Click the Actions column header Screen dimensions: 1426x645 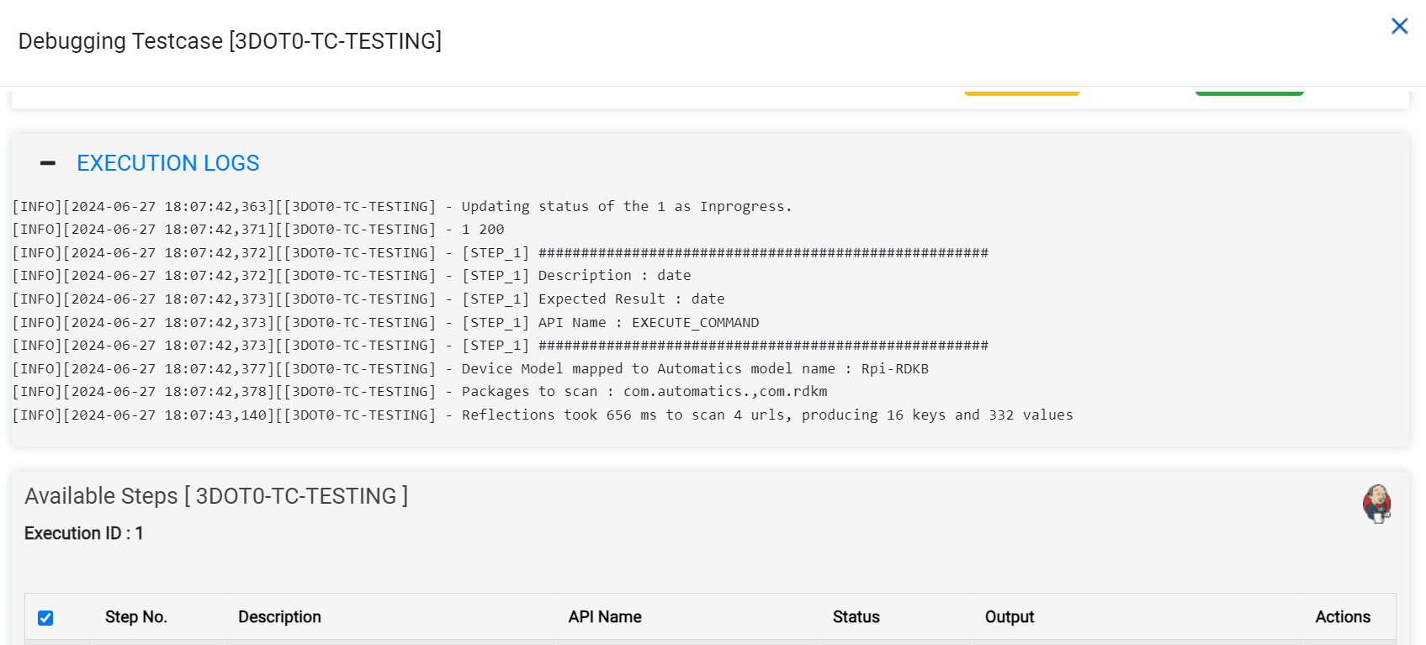pyautogui.click(x=1342, y=617)
